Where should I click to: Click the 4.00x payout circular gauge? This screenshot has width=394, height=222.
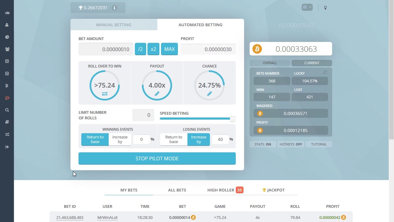(157, 85)
